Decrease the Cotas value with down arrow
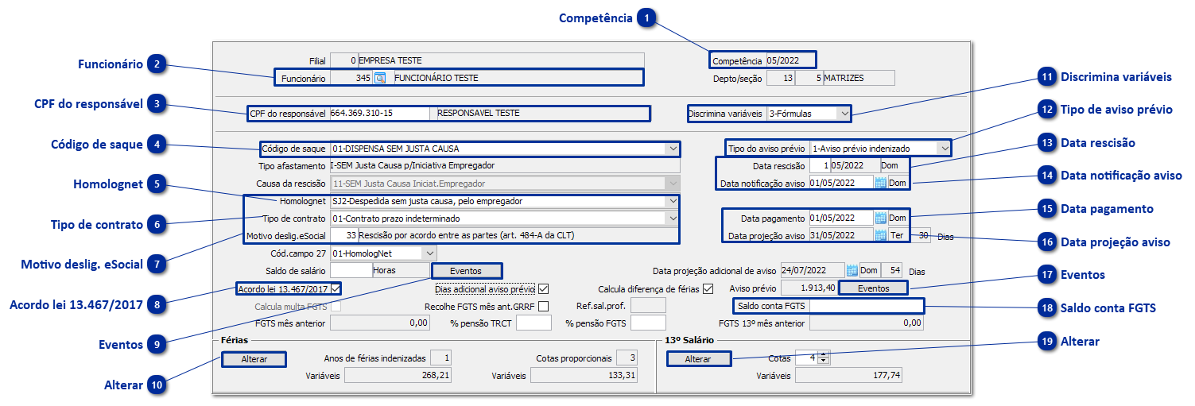 pos(824,362)
